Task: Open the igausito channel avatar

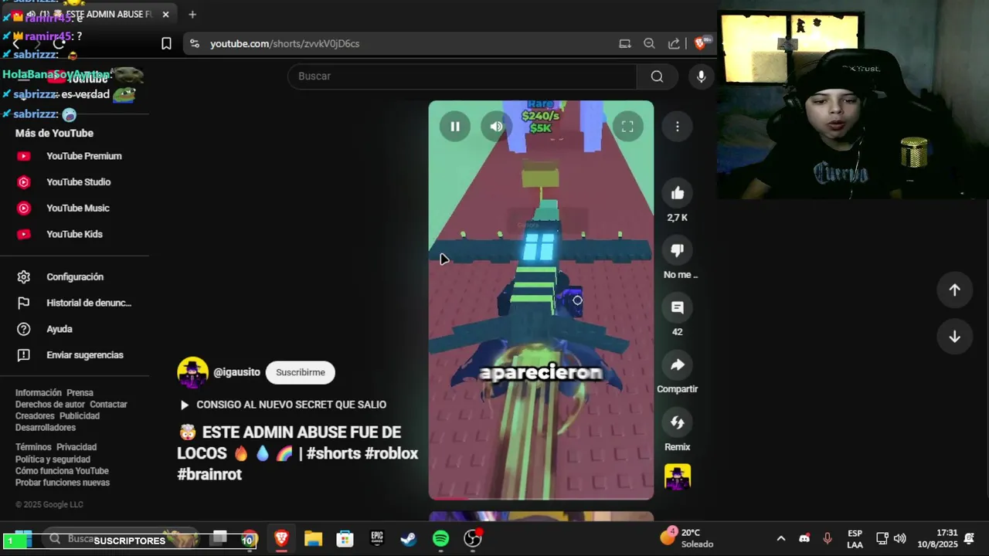Action: 192,372
